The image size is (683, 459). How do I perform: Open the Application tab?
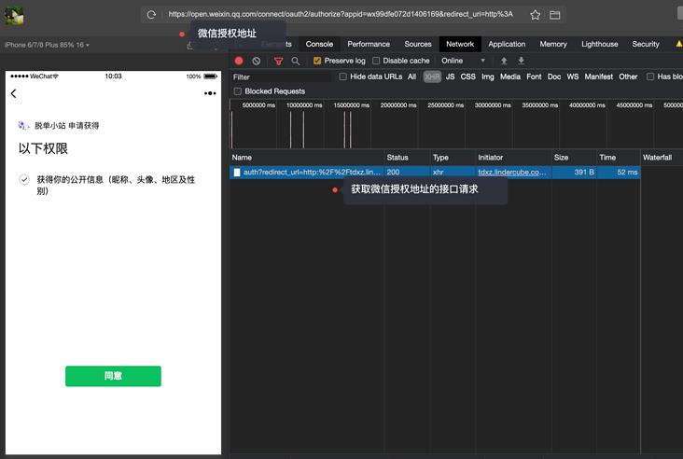[507, 44]
